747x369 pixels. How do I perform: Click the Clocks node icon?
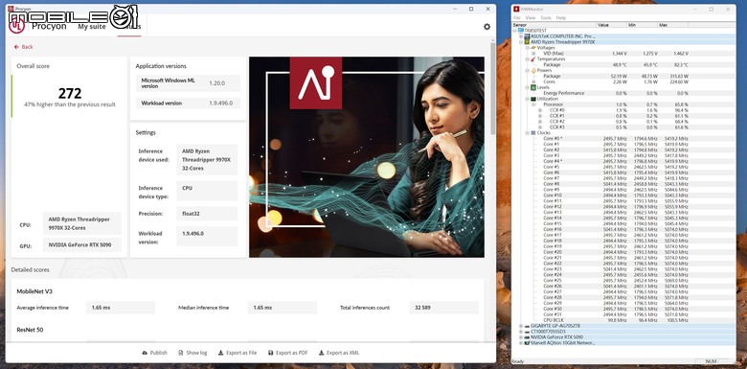533,132
